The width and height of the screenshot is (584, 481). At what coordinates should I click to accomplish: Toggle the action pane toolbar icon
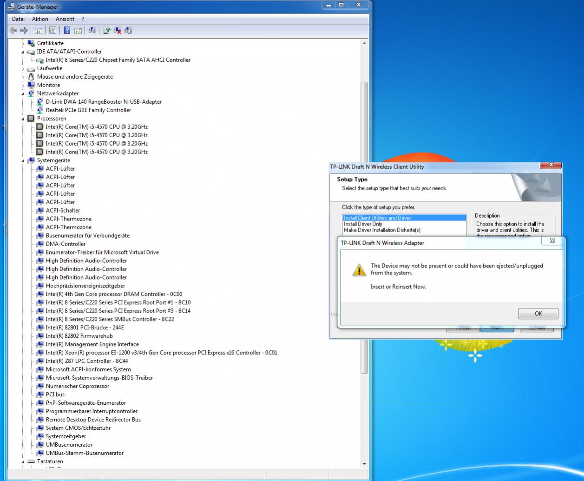[78, 31]
